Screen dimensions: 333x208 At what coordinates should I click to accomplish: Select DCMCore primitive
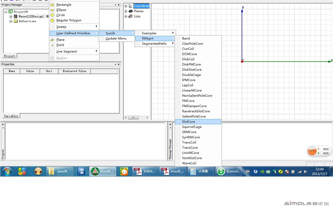(x=198, y=54)
